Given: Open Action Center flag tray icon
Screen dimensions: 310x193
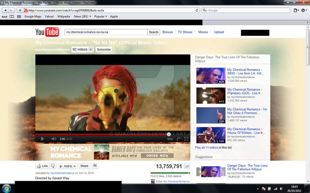Looking at the screenshot, I should pyautogui.click(x=263, y=189).
